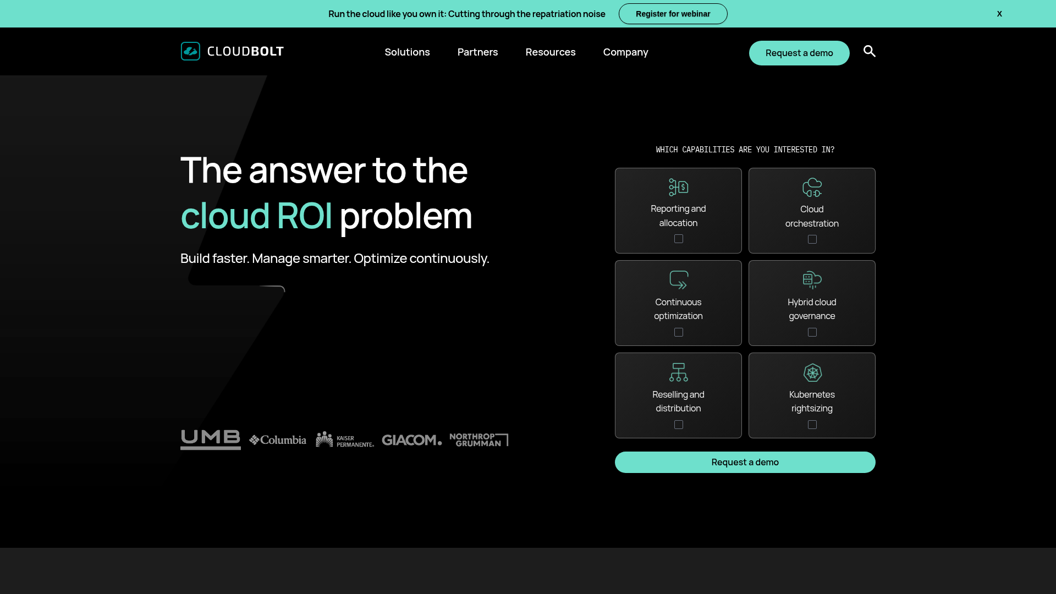This screenshot has width=1056, height=594.
Task: Click the Register for webinar button
Action: [x=673, y=14]
